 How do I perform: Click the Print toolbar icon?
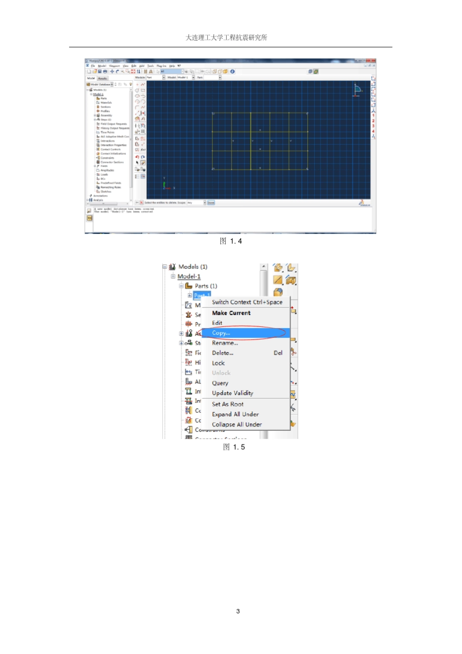[105, 71]
